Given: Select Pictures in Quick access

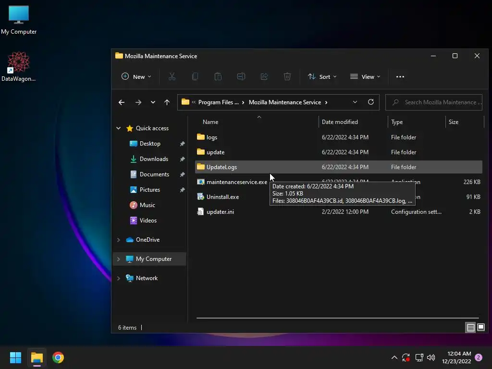Looking at the screenshot, I should coord(150,189).
